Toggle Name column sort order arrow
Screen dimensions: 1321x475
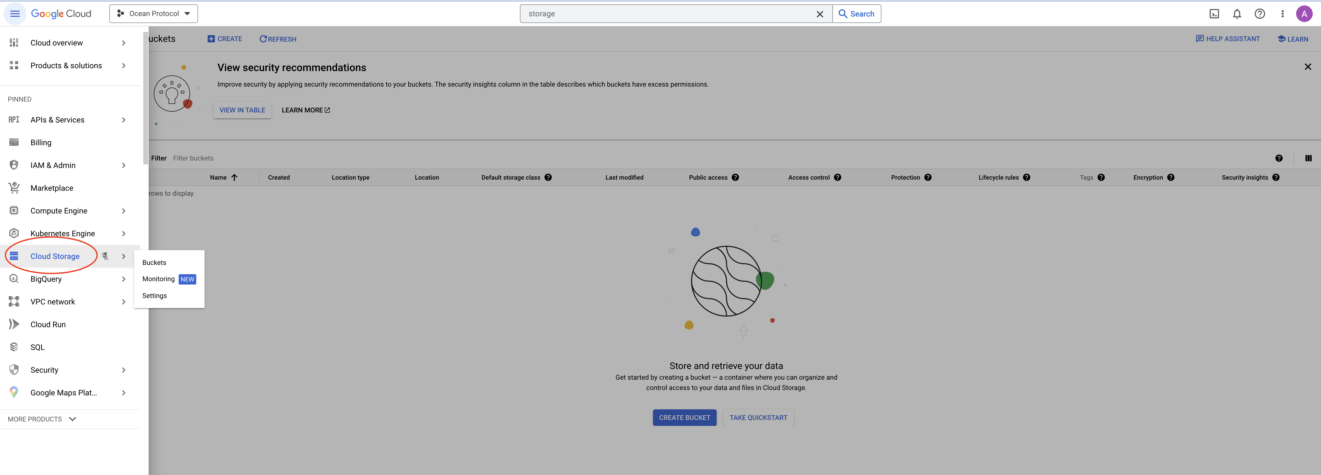click(234, 178)
